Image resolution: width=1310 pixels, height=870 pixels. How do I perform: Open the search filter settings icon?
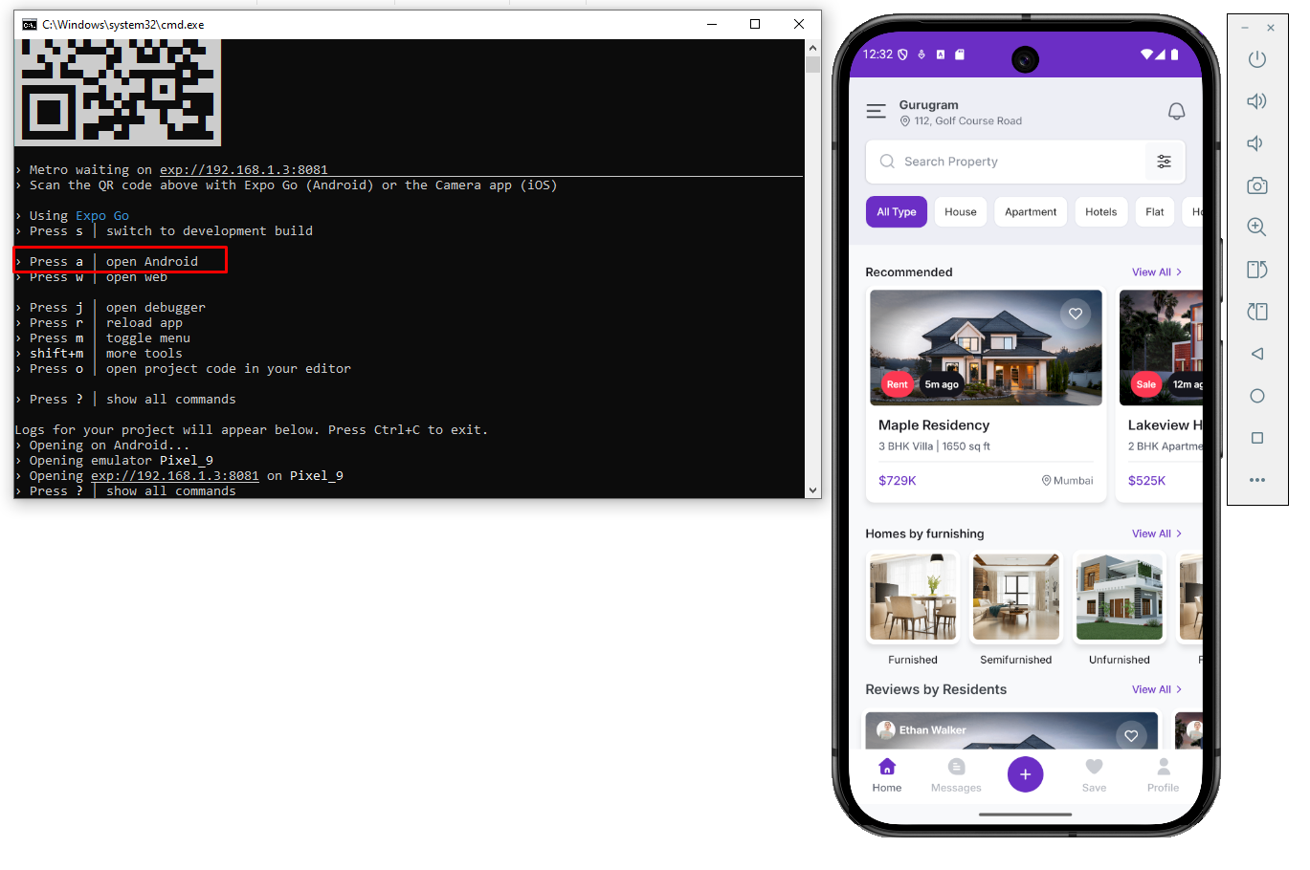1164,162
